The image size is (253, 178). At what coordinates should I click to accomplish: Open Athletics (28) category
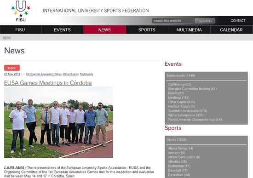tap(177, 162)
